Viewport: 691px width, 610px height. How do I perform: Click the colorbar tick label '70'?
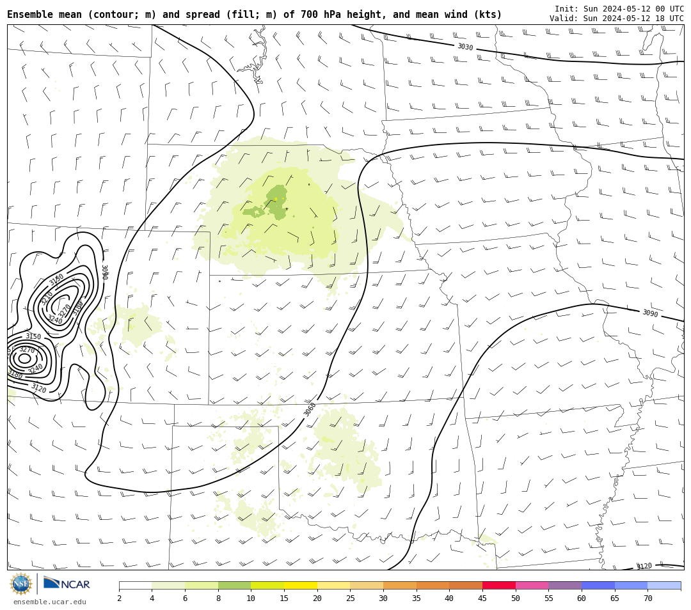[647, 598]
